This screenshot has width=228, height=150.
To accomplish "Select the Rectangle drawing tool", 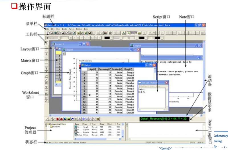I will click(46, 83).
